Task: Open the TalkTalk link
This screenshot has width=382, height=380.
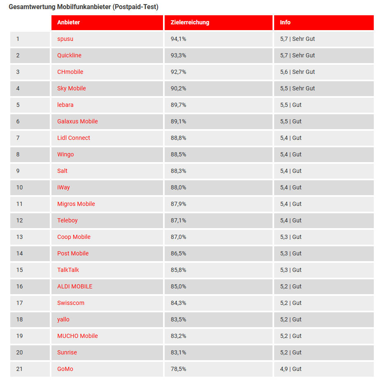Action: point(68,270)
